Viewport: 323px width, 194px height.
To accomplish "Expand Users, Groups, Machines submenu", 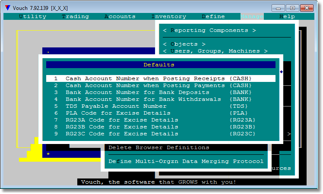I will click(215, 51).
